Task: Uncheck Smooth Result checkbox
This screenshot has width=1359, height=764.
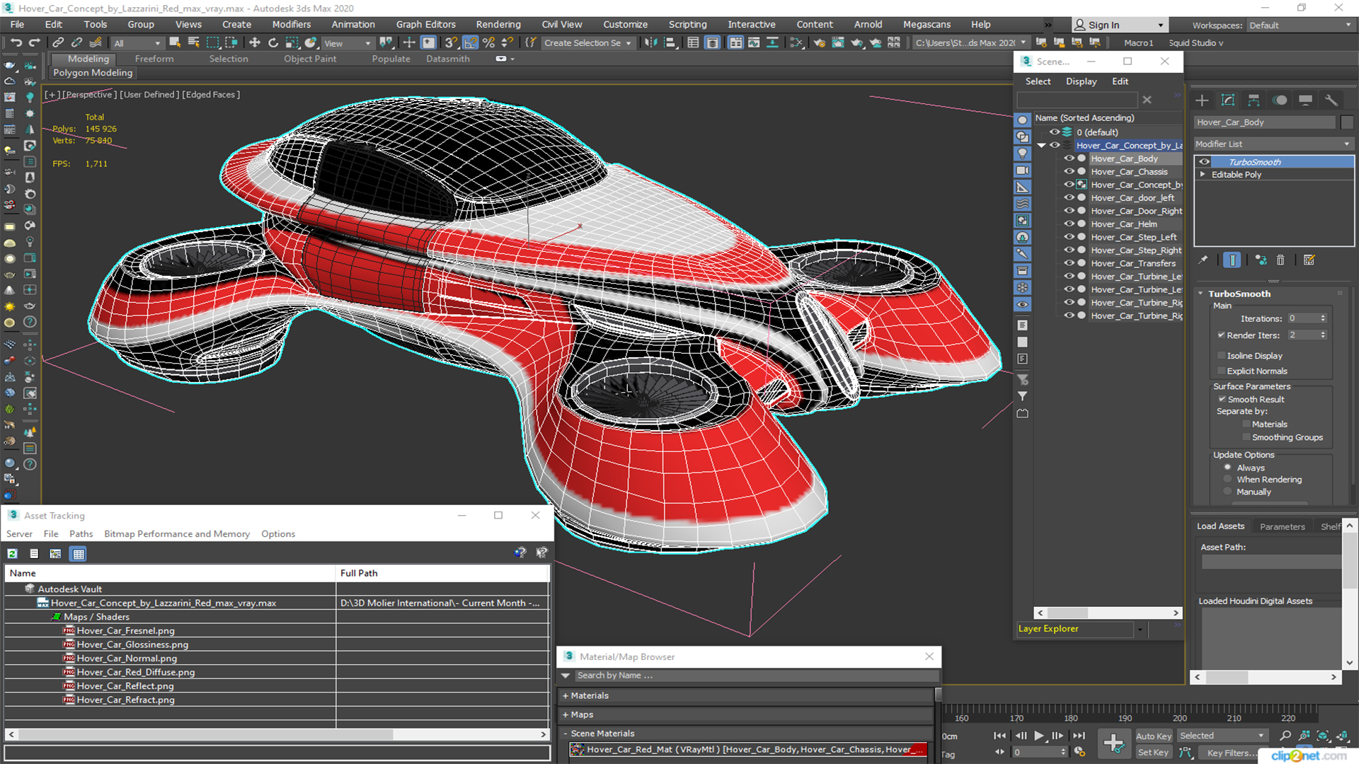Action: click(x=1222, y=400)
